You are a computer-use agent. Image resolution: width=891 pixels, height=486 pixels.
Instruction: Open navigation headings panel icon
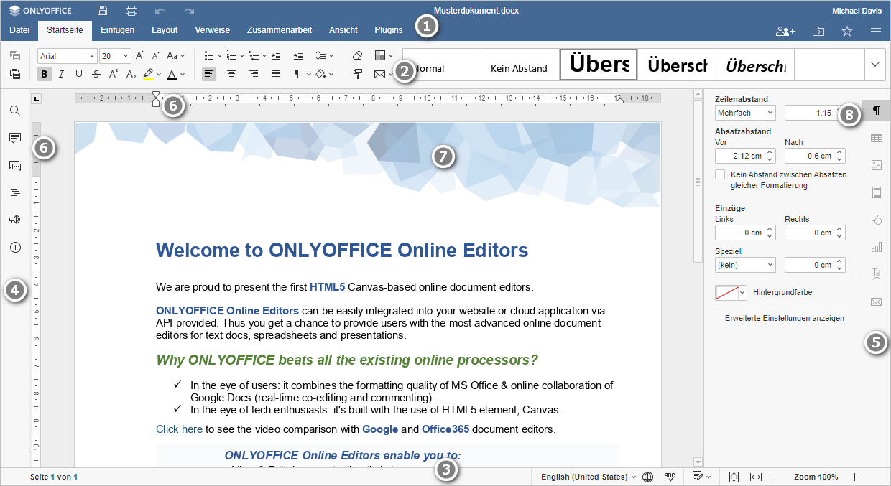14,192
